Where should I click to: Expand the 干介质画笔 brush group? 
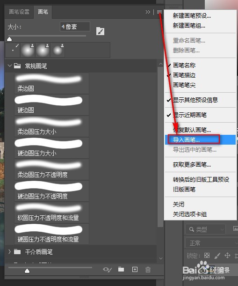[10, 252]
